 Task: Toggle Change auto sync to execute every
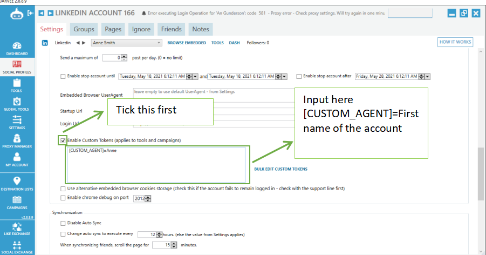point(63,234)
